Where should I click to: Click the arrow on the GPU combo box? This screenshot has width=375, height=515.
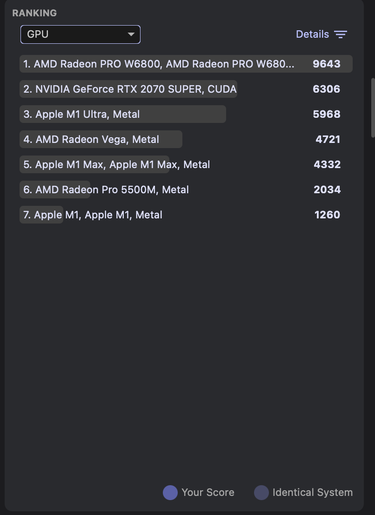pos(131,34)
